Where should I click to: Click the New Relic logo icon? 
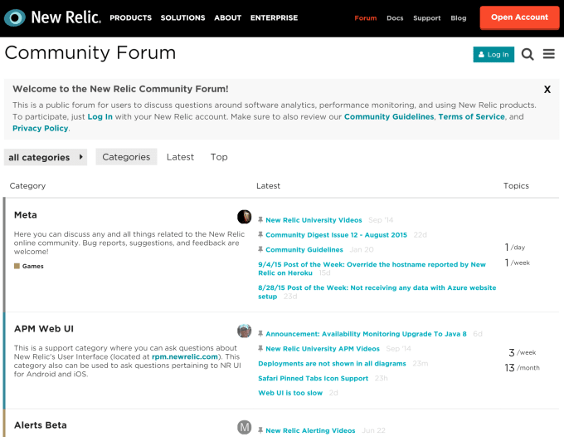(x=15, y=17)
